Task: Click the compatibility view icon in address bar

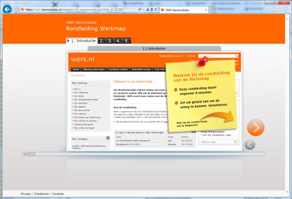Action: tap(151, 9)
